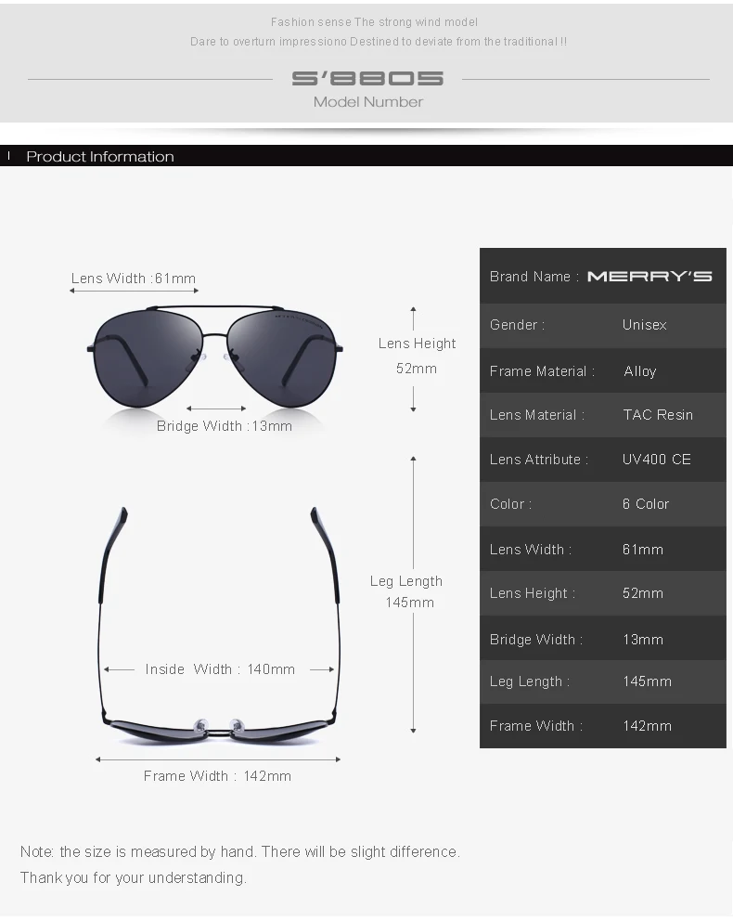Click the 'Bridge Width :13mm' diagram label

225,426
